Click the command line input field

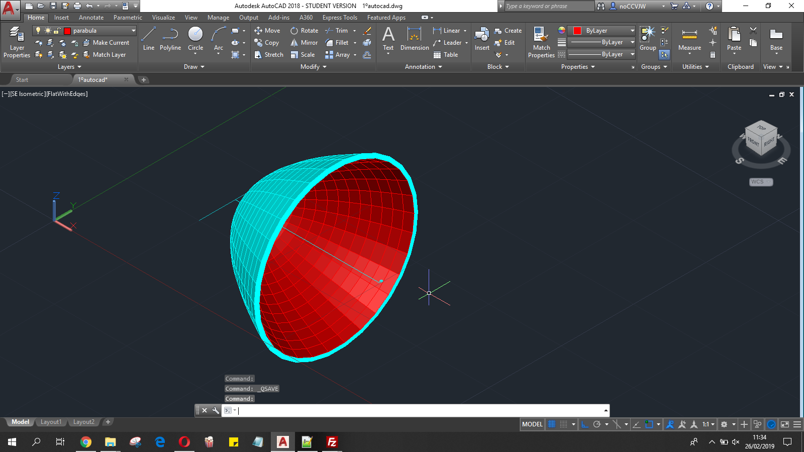[420, 410]
